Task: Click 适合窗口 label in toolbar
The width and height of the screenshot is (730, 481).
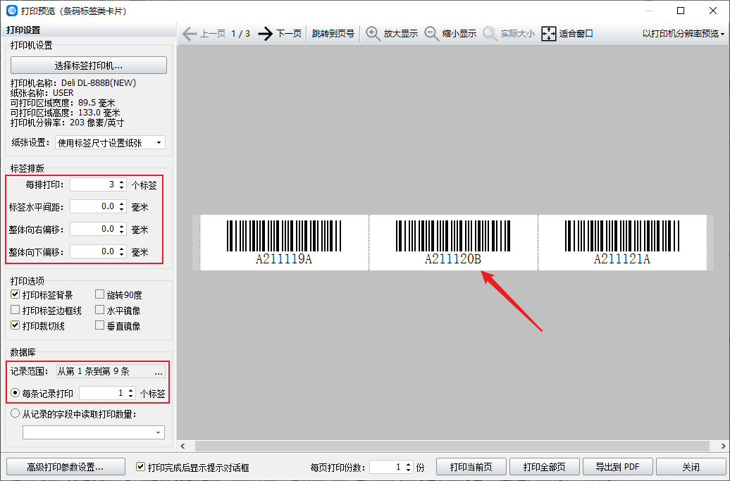Action: tap(576, 34)
